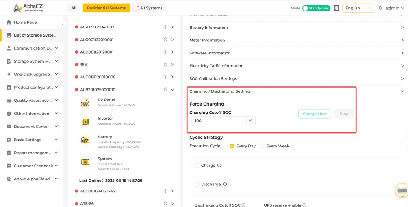
Task: Click the PV Panel solar icon
Action: click(x=85, y=103)
